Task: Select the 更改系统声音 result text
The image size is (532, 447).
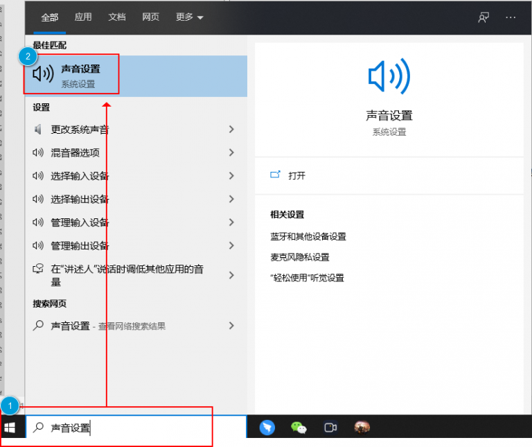Action: (80, 130)
